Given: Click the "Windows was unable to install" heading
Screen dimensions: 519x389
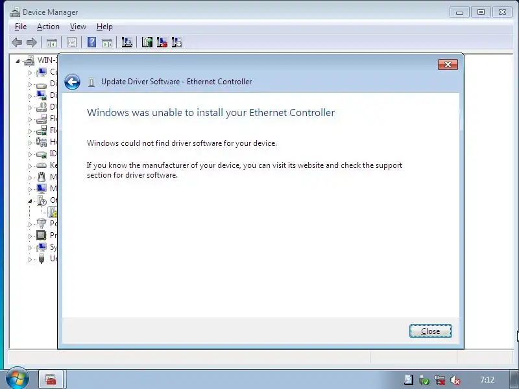Looking at the screenshot, I should coord(211,113).
